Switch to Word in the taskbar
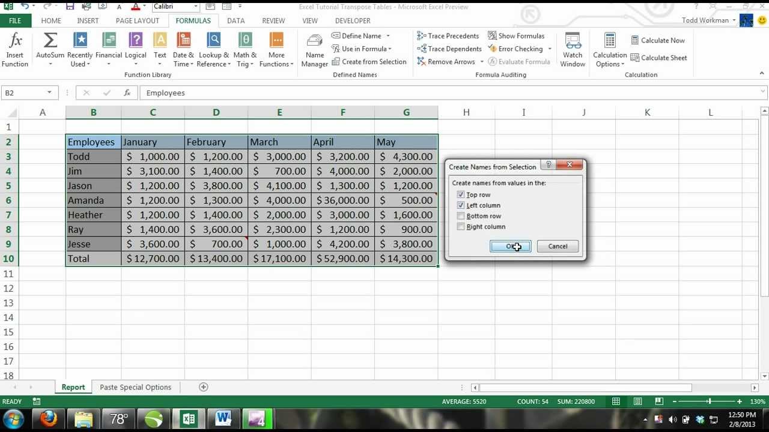The height and width of the screenshot is (432, 769). (x=223, y=418)
